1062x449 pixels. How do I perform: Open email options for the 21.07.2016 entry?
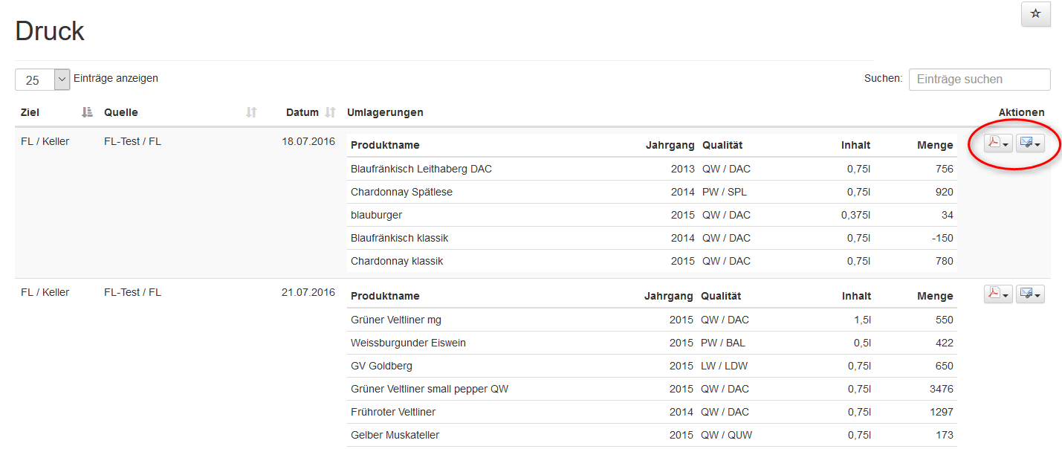1029,294
